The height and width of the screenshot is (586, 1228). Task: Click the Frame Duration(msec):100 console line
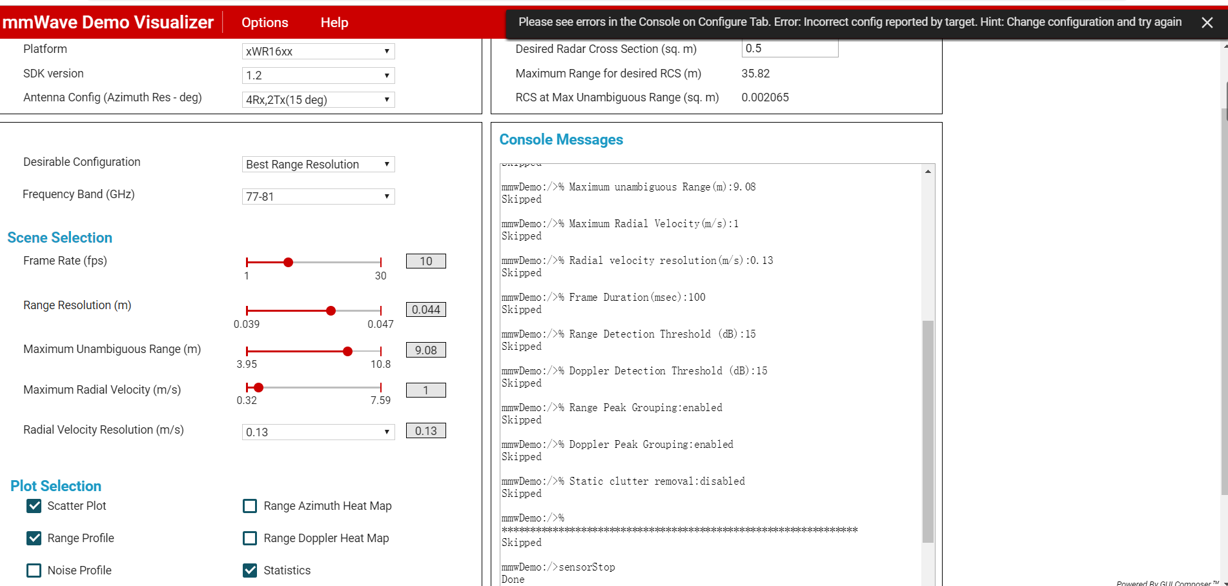pyautogui.click(x=604, y=298)
